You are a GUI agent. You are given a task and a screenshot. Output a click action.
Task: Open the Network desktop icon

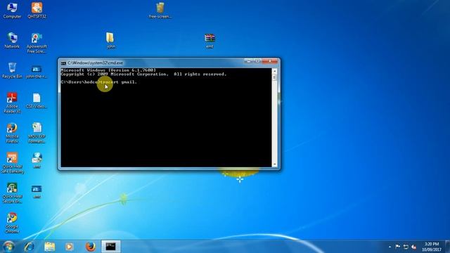click(x=12, y=41)
